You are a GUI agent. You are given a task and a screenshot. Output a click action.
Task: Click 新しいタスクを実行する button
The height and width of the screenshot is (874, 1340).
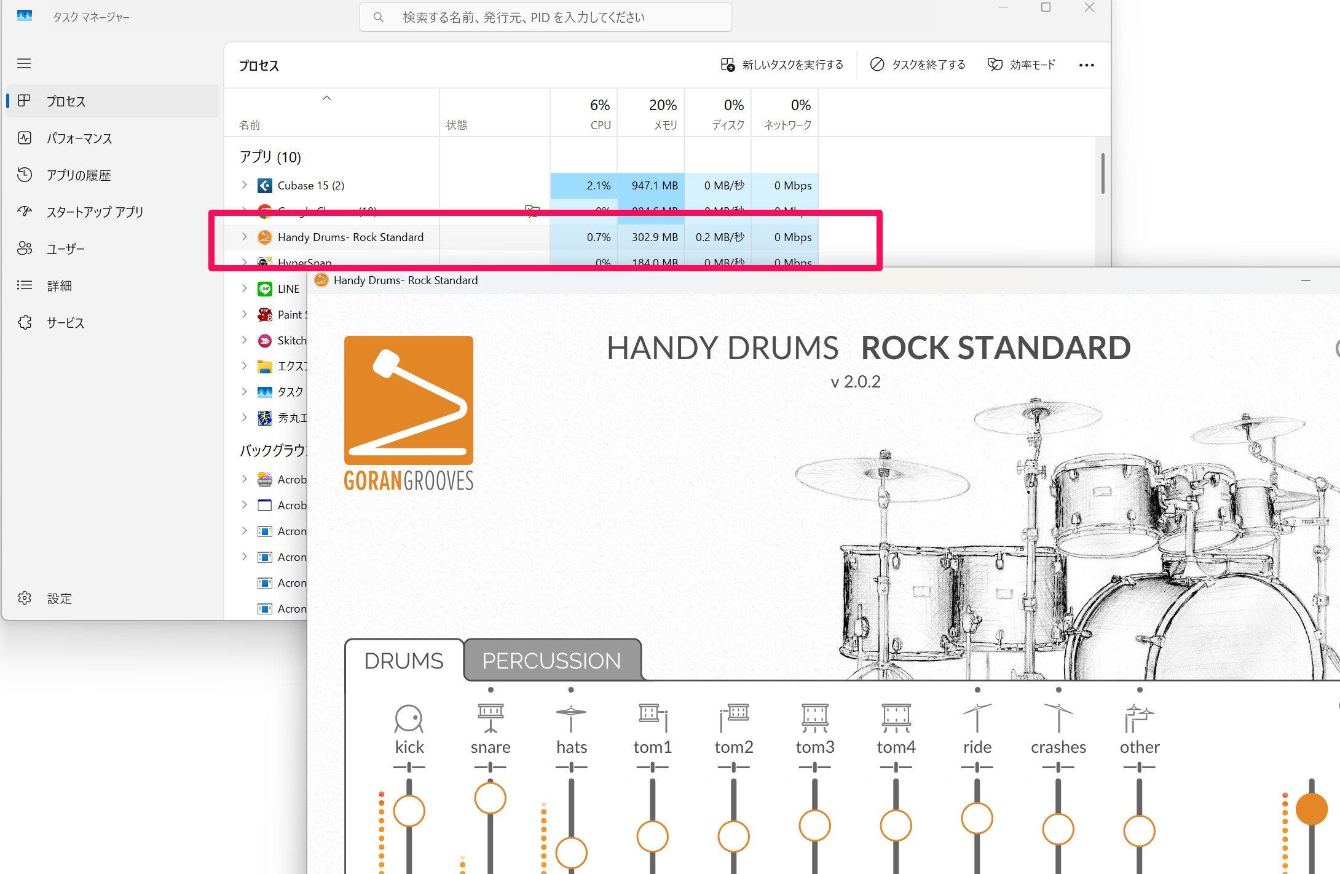782,65
